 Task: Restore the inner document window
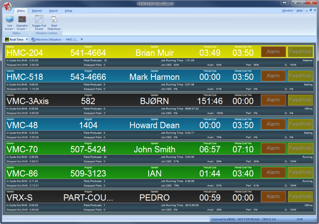coord(311,10)
